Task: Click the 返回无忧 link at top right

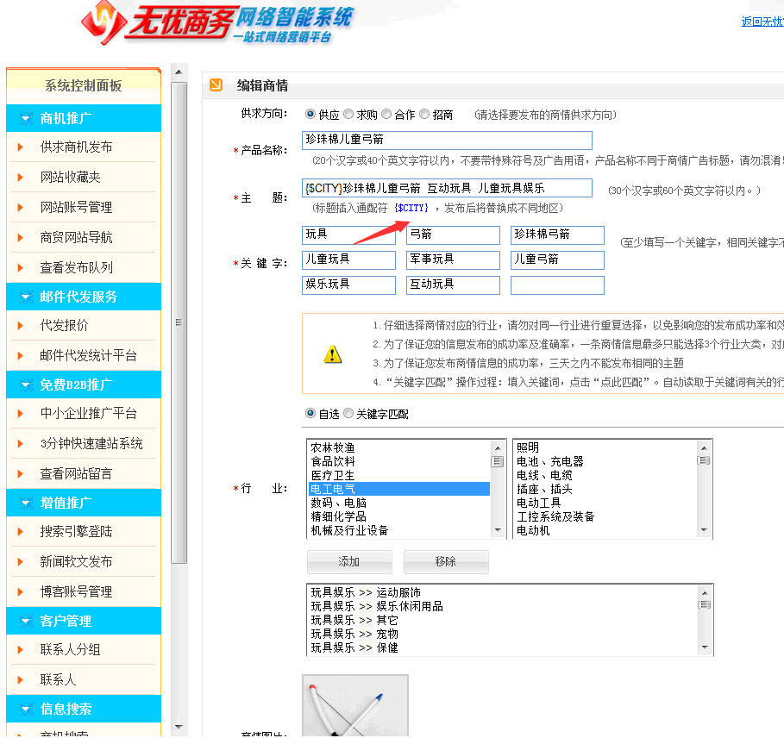Action: pos(764,22)
